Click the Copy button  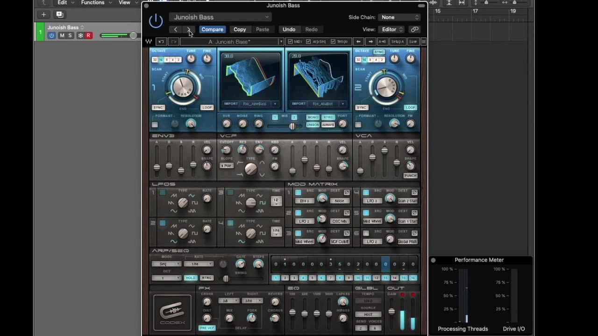(240, 29)
